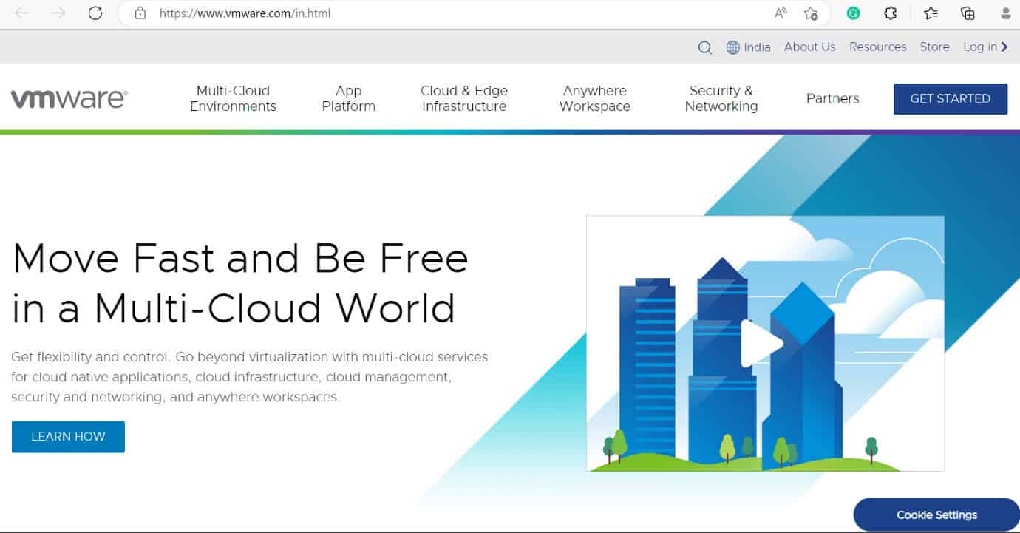Open the Resources link
The width and height of the screenshot is (1020, 533).
877,47
